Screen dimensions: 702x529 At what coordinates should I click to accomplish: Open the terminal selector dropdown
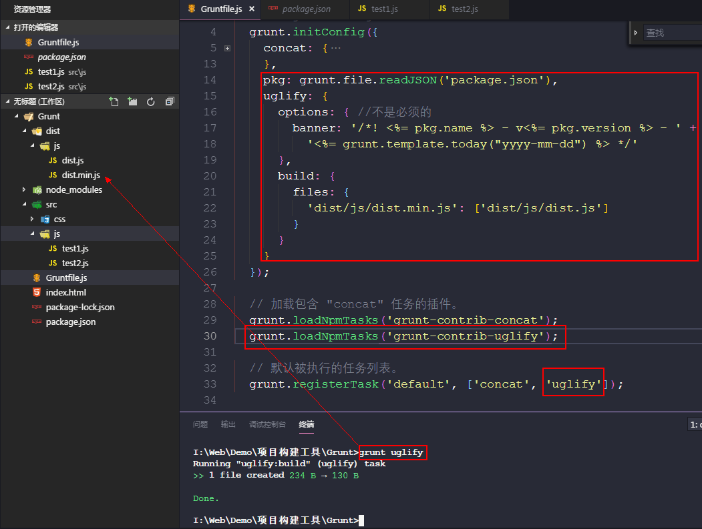point(695,424)
